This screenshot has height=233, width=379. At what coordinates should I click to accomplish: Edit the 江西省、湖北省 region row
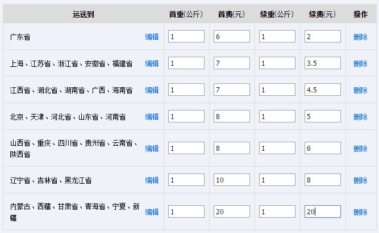(x=152, y=90)
